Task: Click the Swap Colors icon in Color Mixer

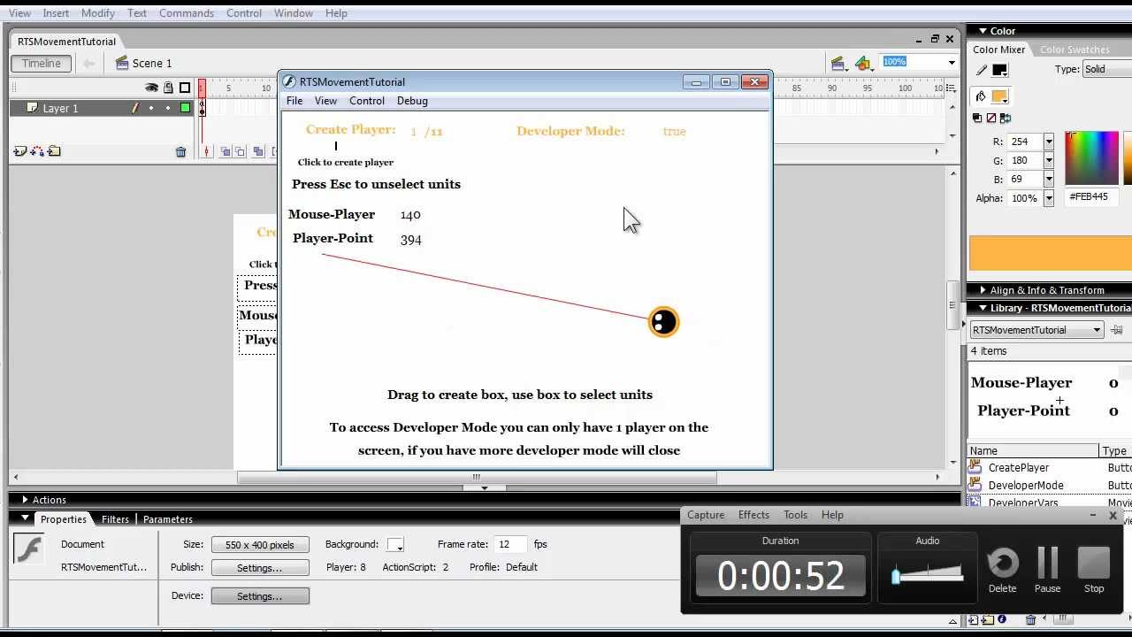Action: tap(1006, 118)
